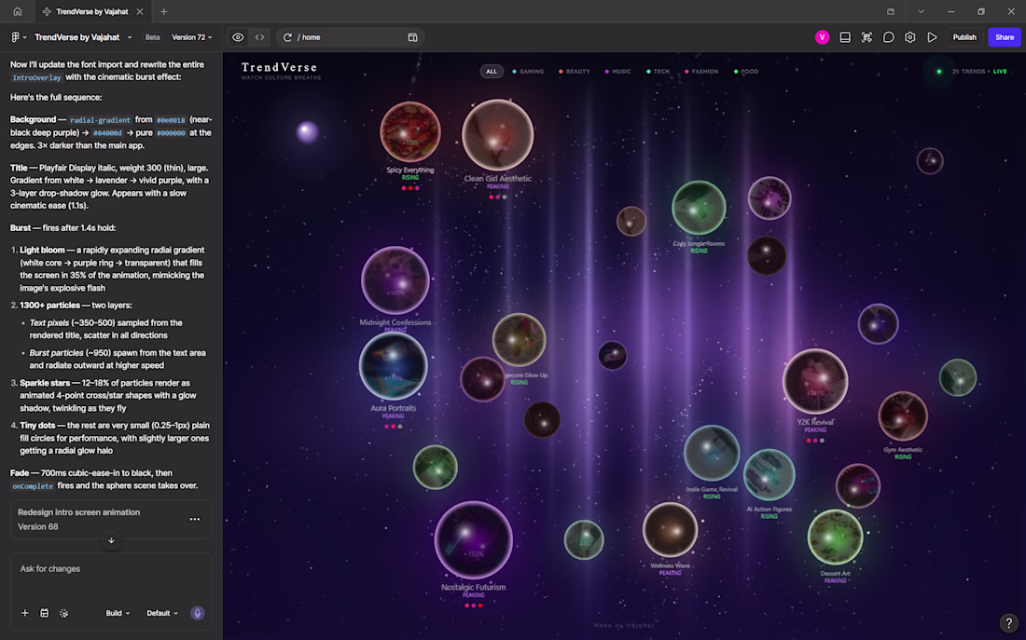Open help with the question mark icon
Viewport: 1026px width, 640px height.
[1009, 623]
